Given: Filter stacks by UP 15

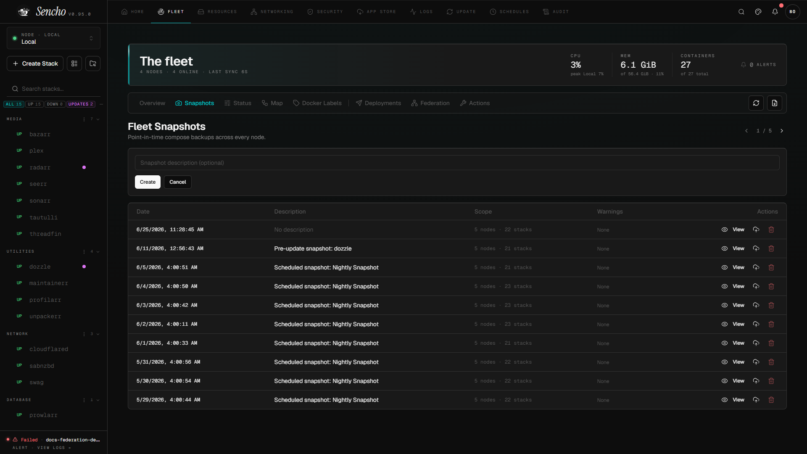Looking at the screenshot, I should (34, 104).
